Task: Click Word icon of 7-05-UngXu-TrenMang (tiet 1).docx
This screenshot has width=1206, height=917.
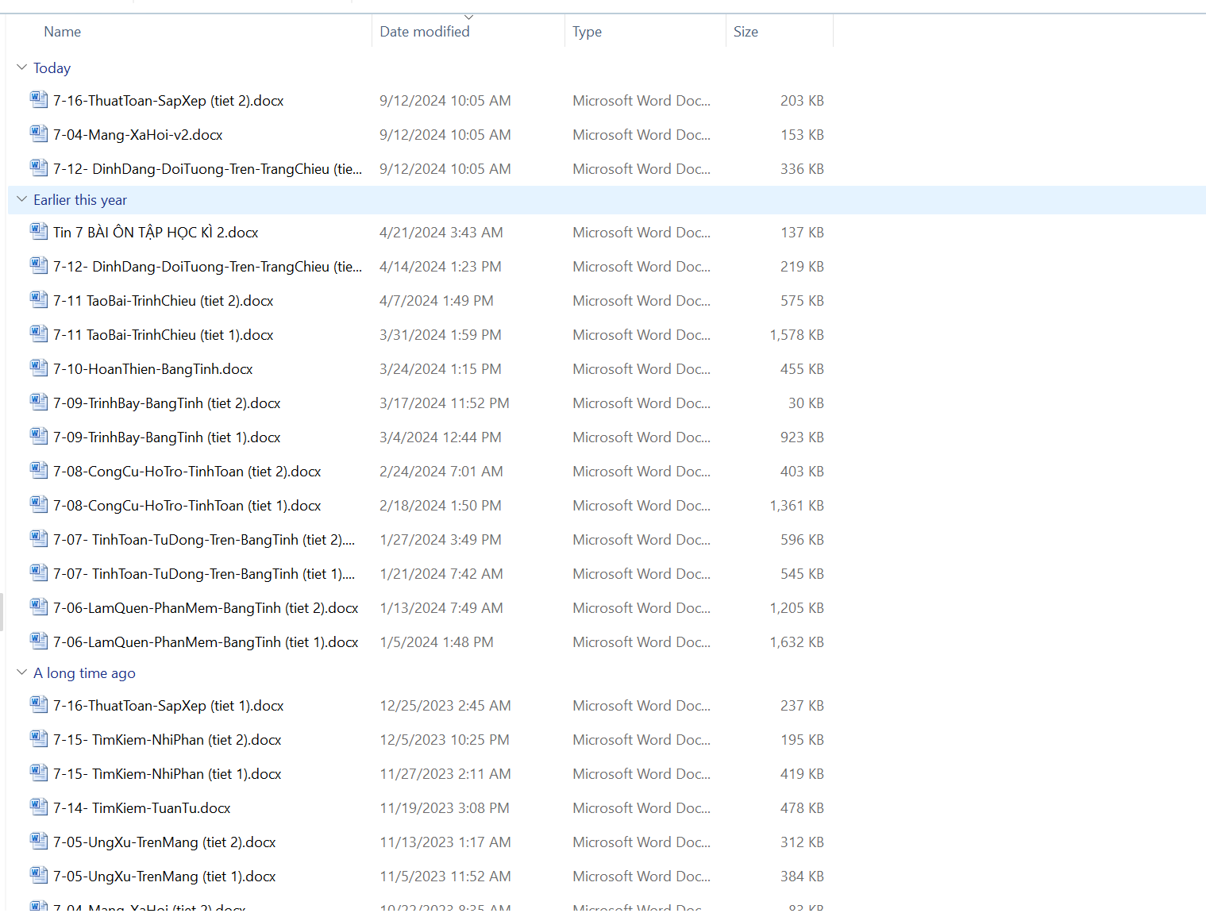Action: coord(38,875)
